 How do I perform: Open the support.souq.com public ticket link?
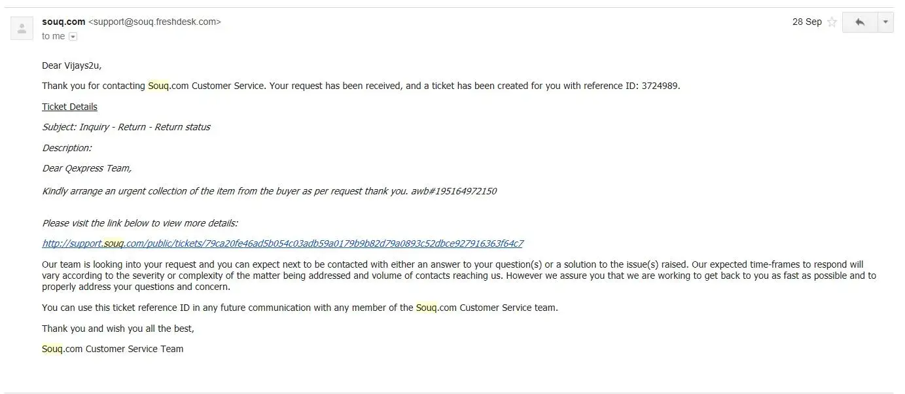(x=282, y=243)
